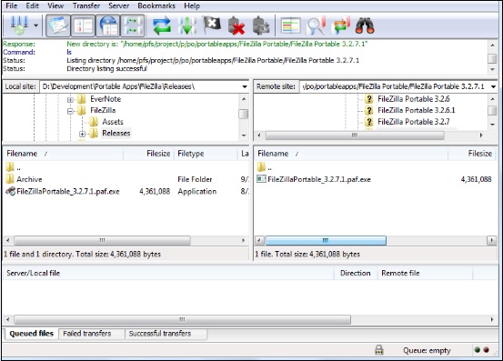This screenshot has height=361, width=503.
Task: Open the Transfer menu
Action: point(86,5)
